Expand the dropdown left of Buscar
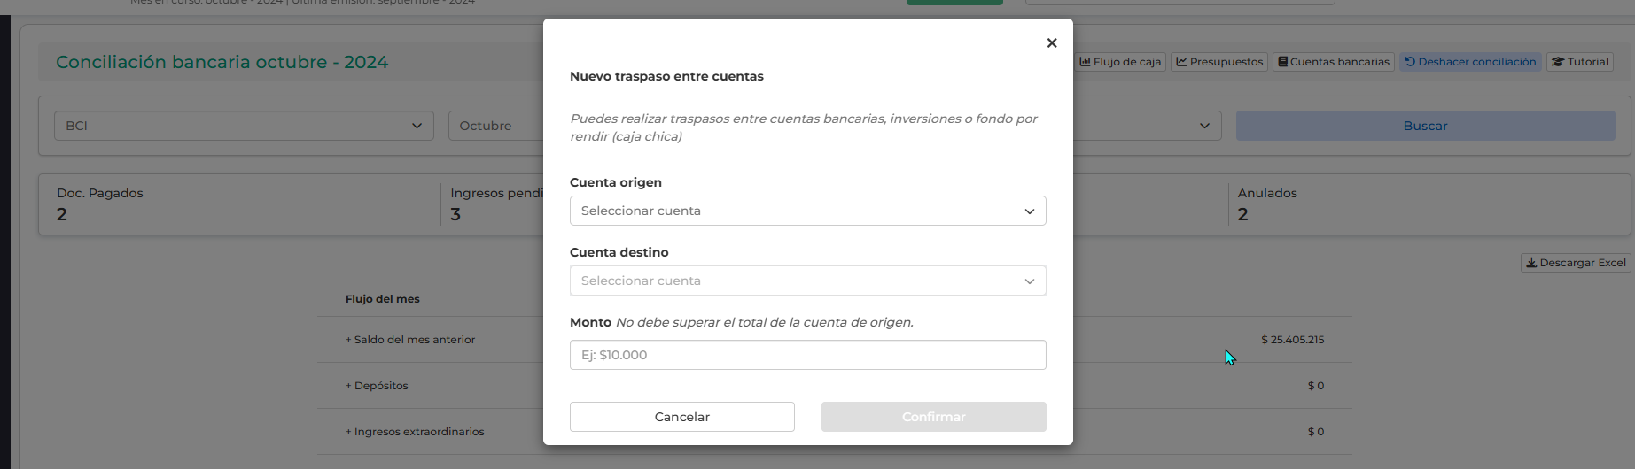The width and height of the screenshot is (1635, 469). pos(1147,126)
